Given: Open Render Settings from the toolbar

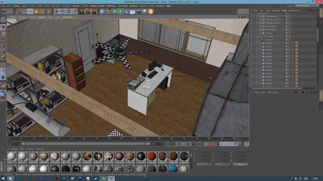Looking at the screenshot, I should (x=94, y=11).
